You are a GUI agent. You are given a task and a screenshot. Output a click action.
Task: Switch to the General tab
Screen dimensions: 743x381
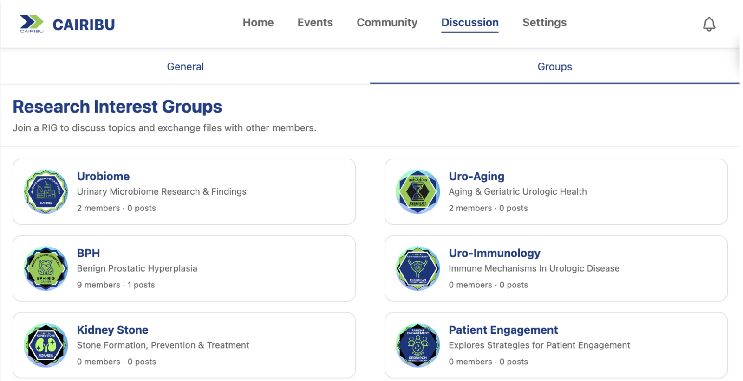pyautogui.click(x=185, y=67)
